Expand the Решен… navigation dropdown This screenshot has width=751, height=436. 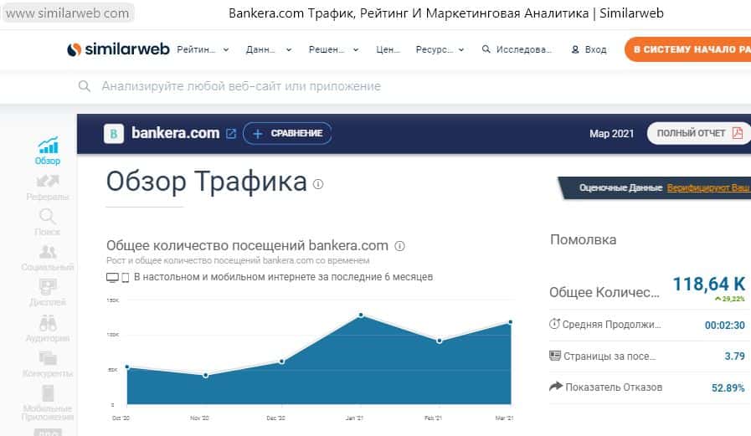tap(333, 49)
